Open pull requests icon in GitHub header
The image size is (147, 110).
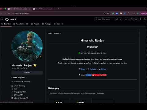coord(136,19)
